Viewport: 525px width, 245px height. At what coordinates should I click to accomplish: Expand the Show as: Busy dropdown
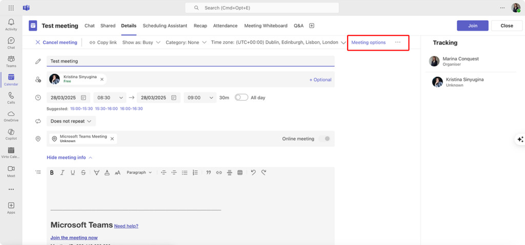[141, 42]
